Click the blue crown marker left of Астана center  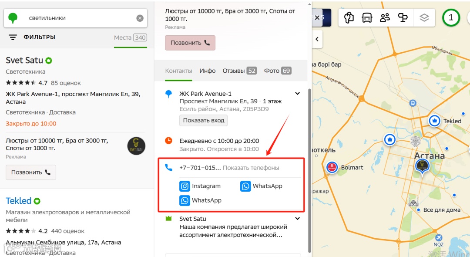click(x=389, y=139)
